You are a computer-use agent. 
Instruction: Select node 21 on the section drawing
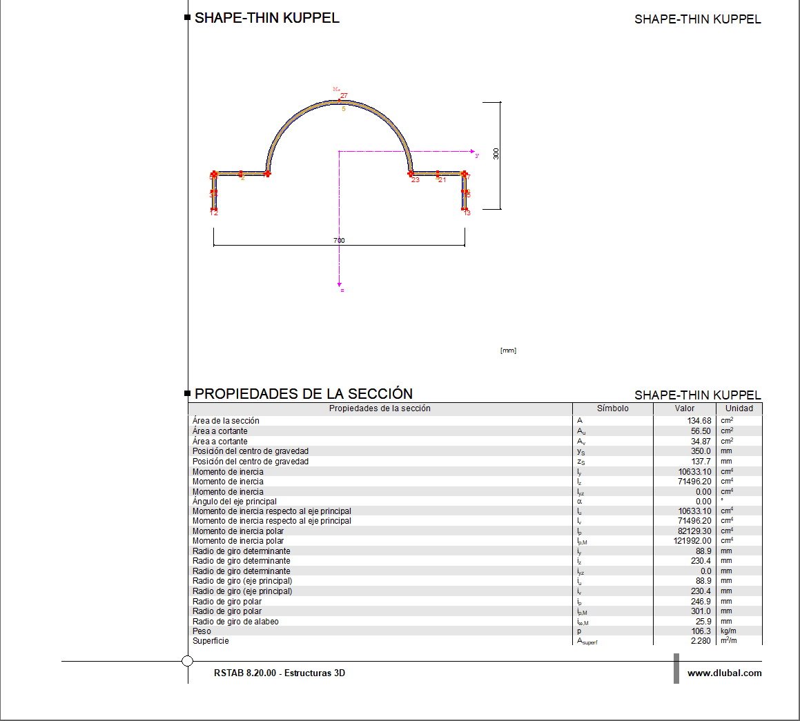tap(442, 180)
